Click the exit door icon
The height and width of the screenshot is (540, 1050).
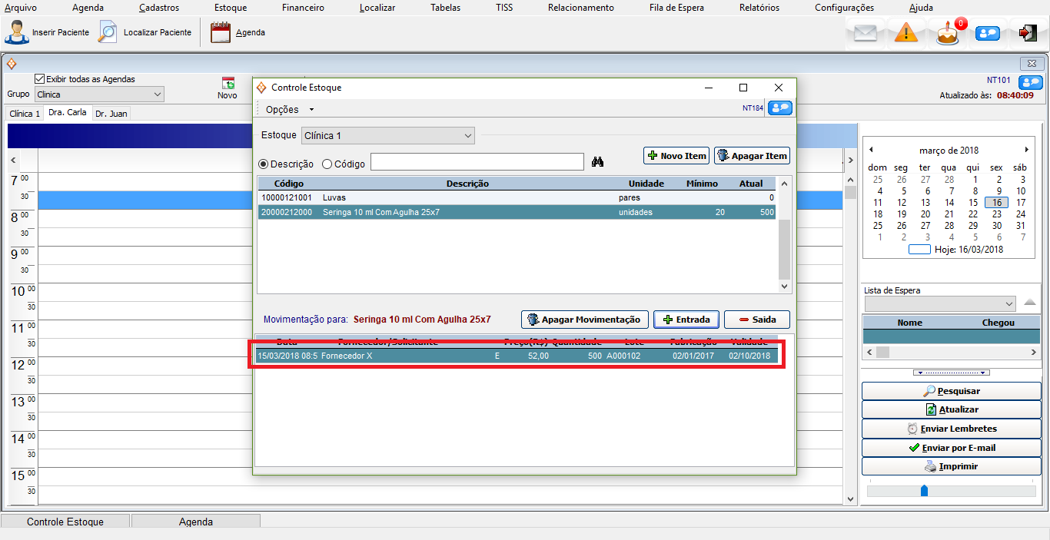[x=1028, y=33]
